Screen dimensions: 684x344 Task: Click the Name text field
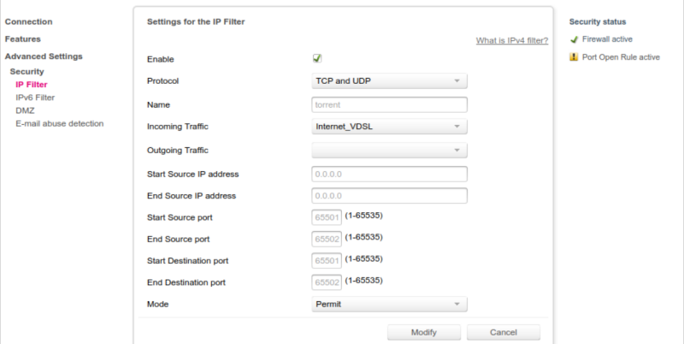click(390, 105)
